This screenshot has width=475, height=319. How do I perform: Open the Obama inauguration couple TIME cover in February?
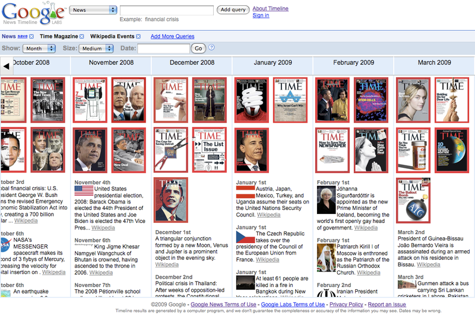pos(332,100)
